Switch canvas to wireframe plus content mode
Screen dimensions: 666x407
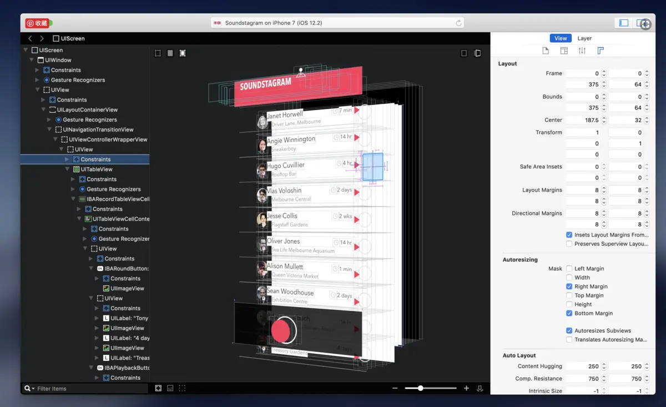(x=183, y=53)
